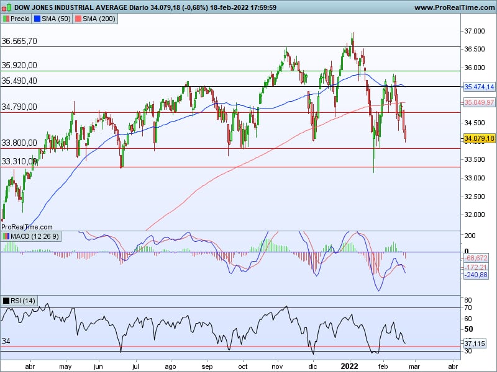
Task: Click the 33.800,00 support level label
Action: coord(19,143)
